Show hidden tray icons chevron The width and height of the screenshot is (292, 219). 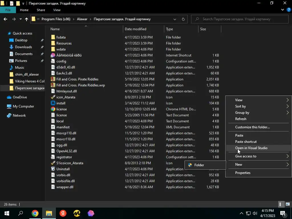(x=241, y=213)
